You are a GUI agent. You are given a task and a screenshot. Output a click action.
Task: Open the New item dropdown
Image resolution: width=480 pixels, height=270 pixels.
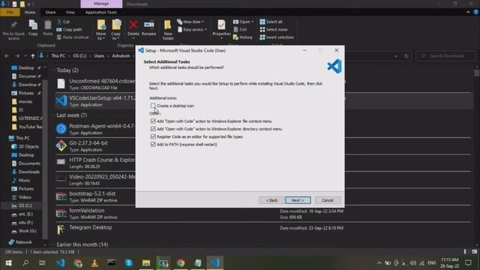(190, 22)
